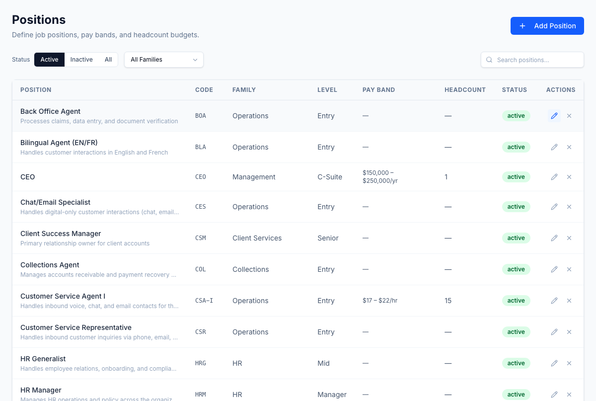Delete the Client Success Manager row
596x401 pixels.
point(569,238)
